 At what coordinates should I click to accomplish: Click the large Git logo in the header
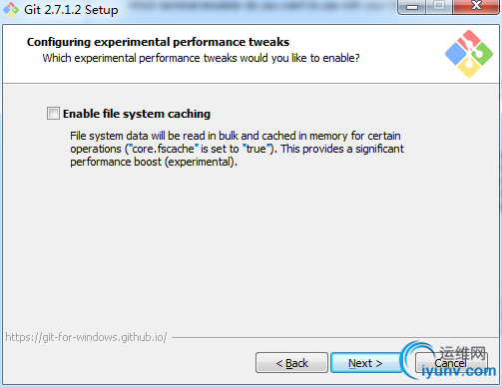(469, 54)
